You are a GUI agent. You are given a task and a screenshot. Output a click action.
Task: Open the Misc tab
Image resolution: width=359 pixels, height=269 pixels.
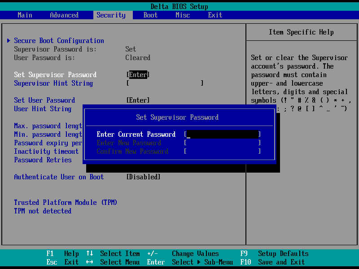[x=183, y=15]
